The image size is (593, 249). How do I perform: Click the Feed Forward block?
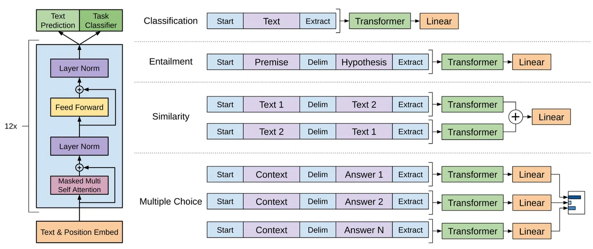(79, 107)
